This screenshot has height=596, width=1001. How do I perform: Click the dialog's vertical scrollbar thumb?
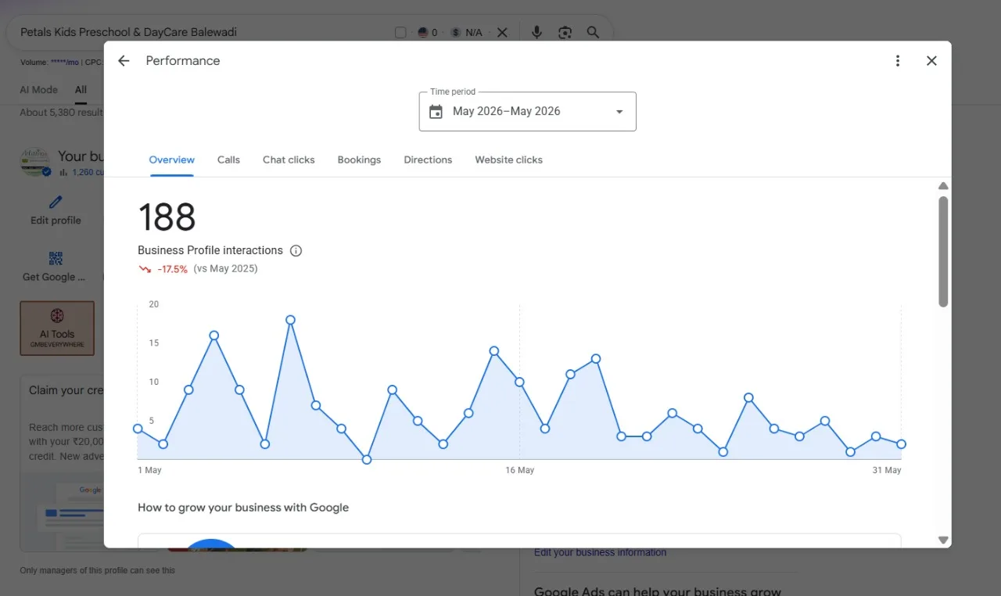pyautogui.click(x=943, y=251)
